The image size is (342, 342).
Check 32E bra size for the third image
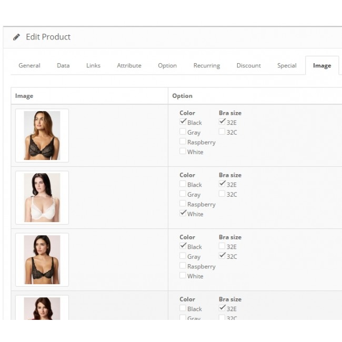tap(222, 246)
